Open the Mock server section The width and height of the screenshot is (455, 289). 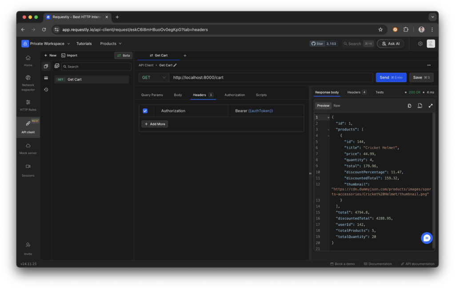pyautogui.click(x=28, y=149)
